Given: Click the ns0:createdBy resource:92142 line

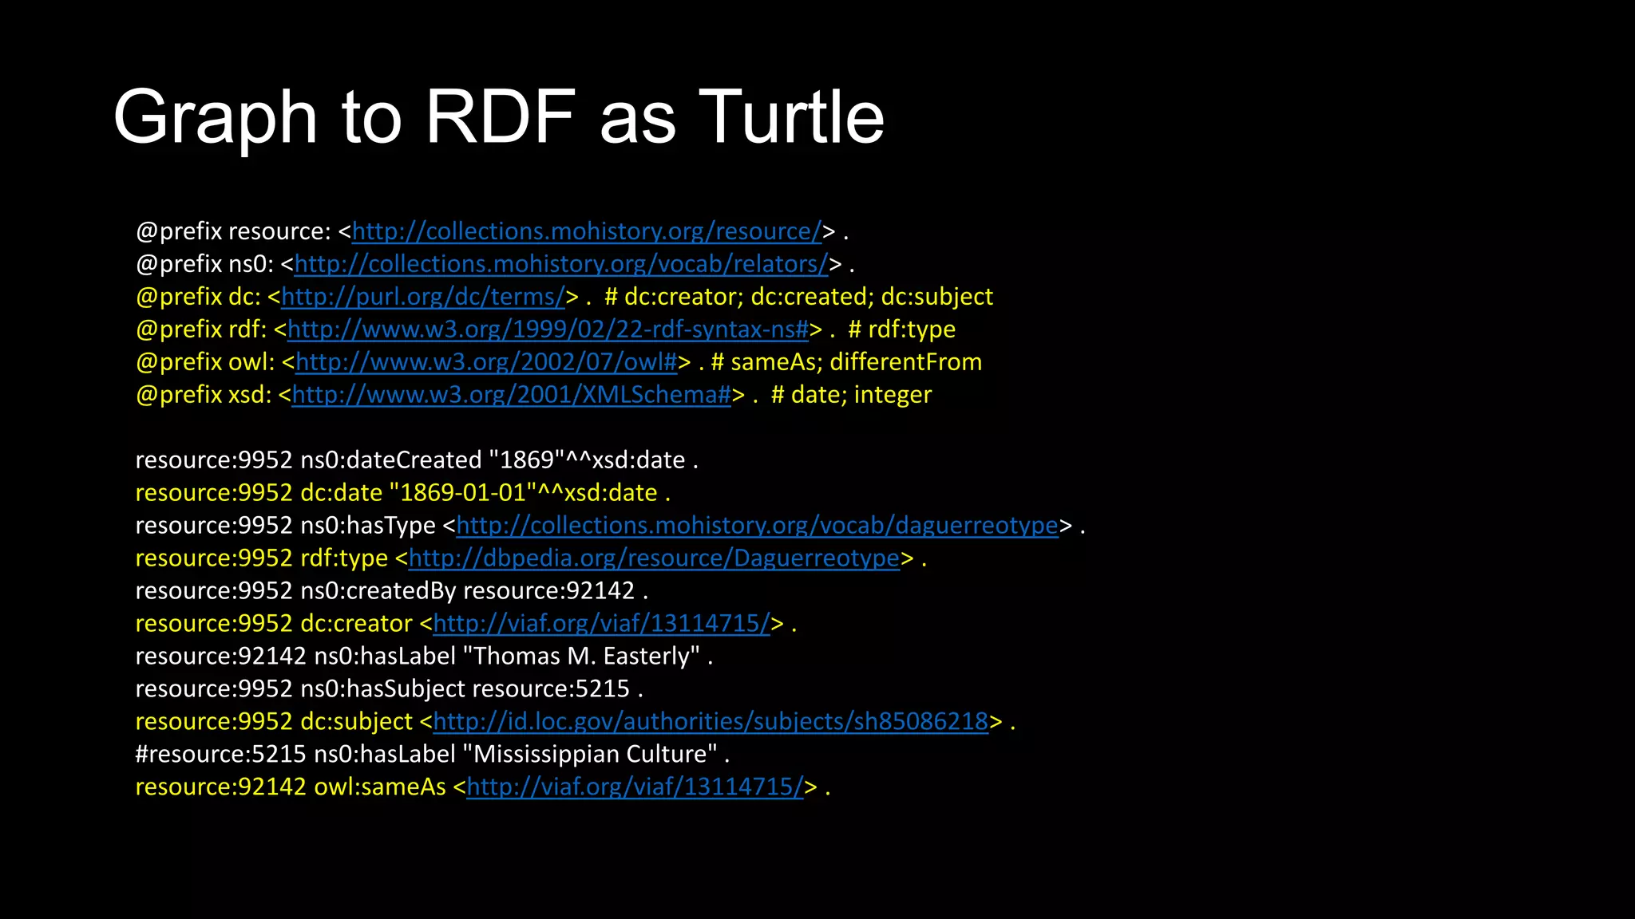Looking at the screenshot, I should pyautogui.click(x=392, y=591).
